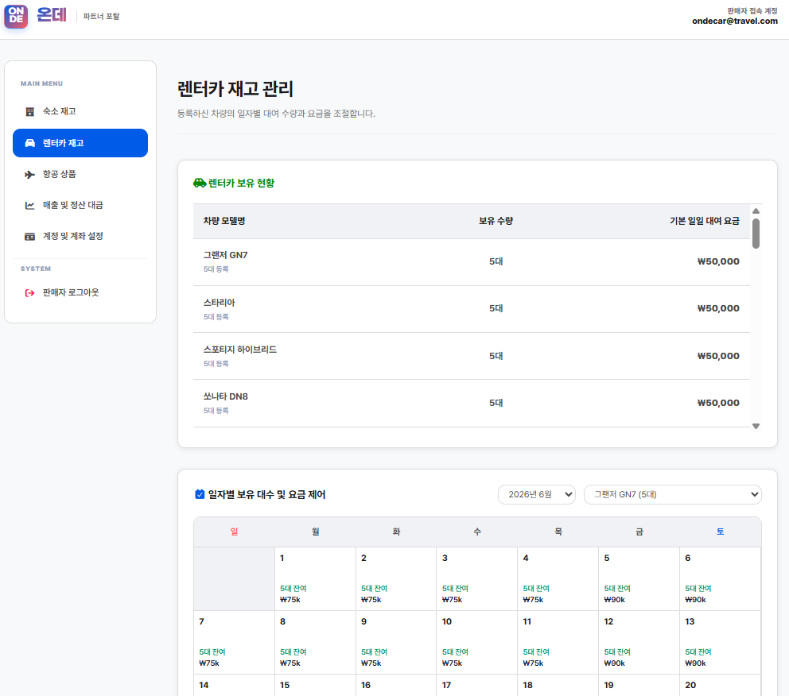Select June 3 calendar cell

point(477,579)
